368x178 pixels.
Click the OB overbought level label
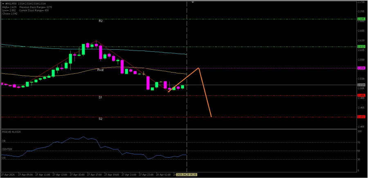point(4,141)
